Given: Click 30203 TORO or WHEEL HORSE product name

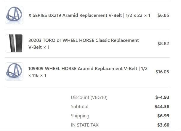Looking at the screenshot, I should [x=84, y=40].
